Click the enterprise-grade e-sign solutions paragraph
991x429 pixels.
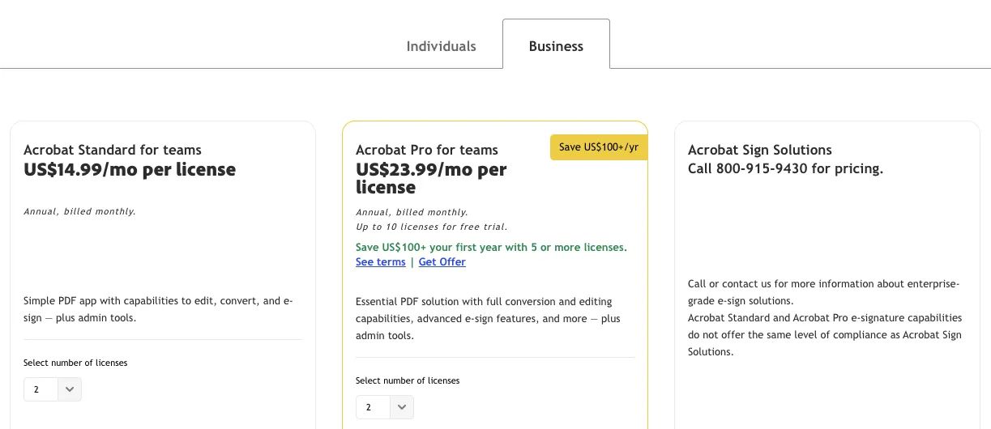pyautogui.click(x=823, y=292)
